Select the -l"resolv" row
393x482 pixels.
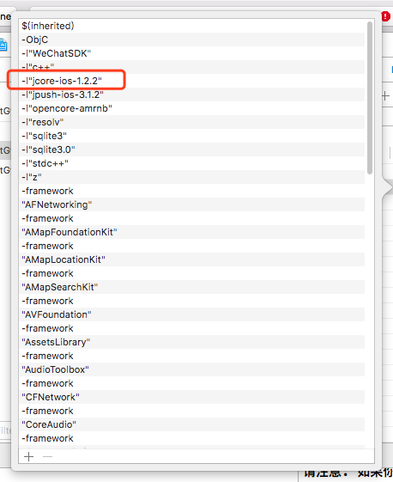tap(192, 122)
